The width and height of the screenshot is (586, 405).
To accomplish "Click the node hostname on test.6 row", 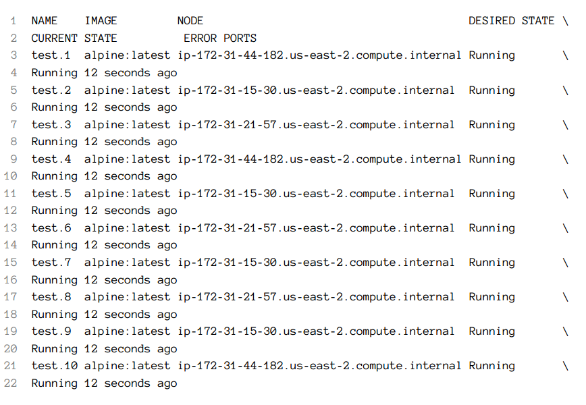I will click(x=316, y=228).
